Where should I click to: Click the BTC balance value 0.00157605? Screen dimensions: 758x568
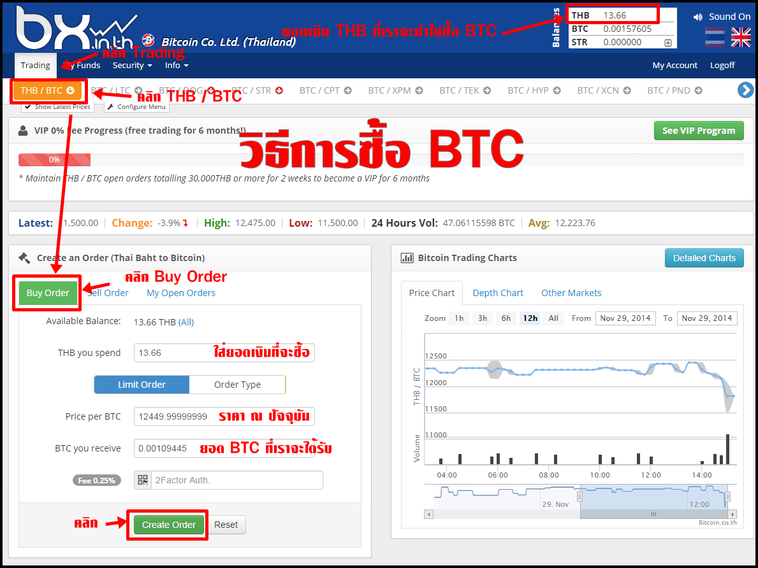tap(627, 29)
